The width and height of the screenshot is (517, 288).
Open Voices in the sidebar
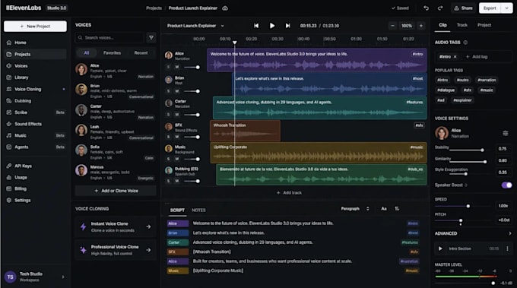tap(35, 66)
